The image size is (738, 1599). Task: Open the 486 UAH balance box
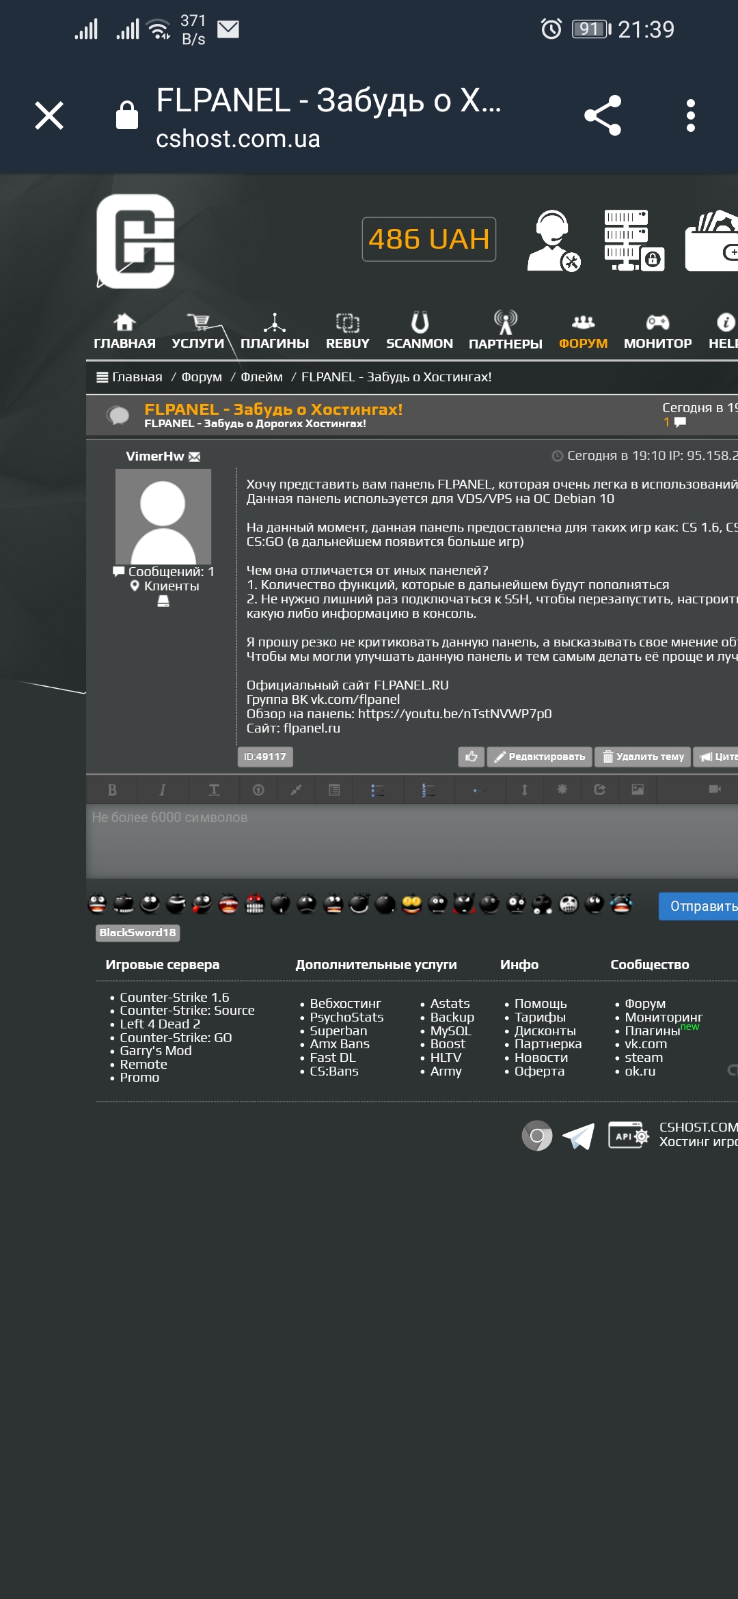(x=428, y=239)
